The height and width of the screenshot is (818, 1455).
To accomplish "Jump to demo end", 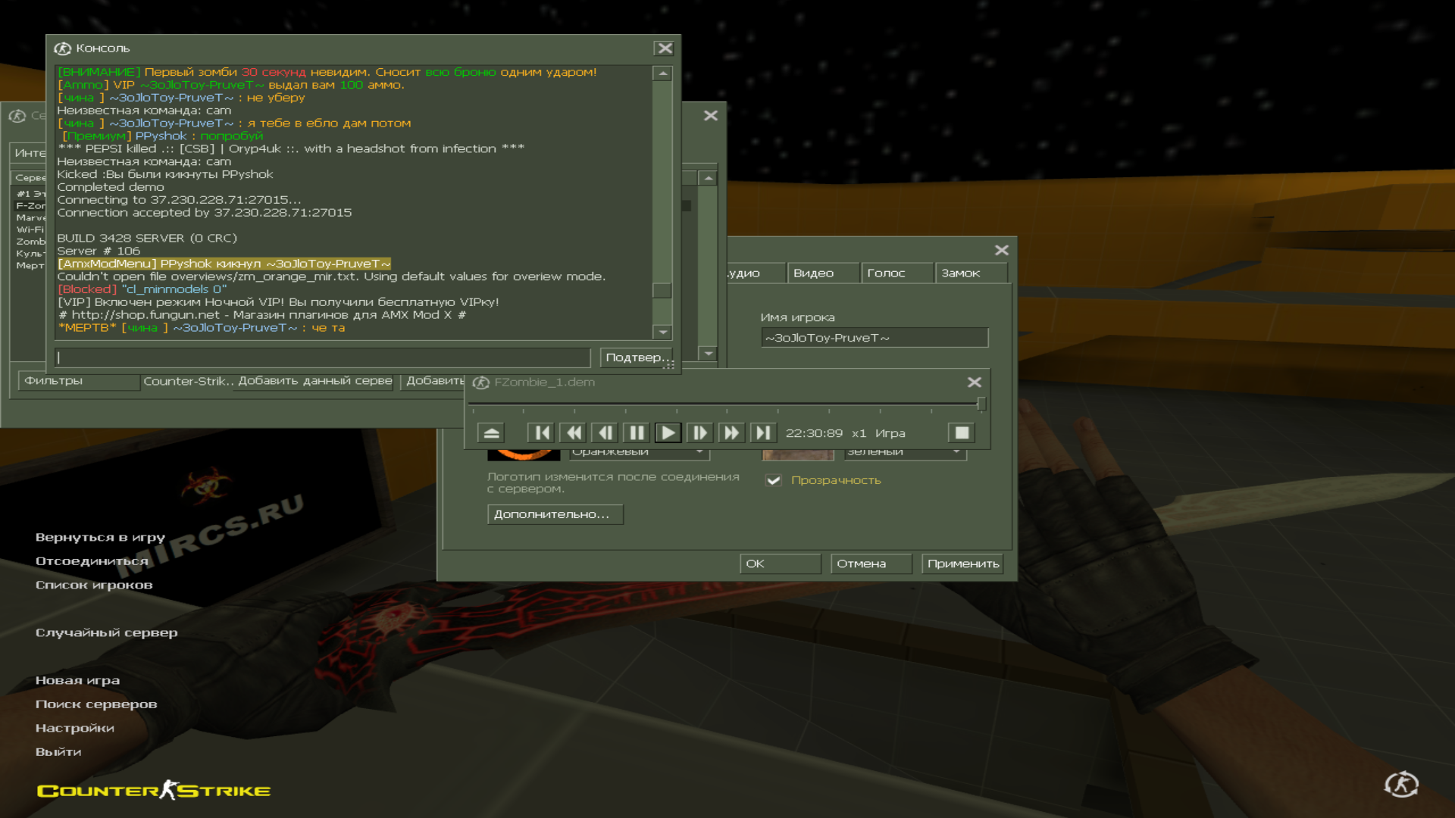I will pos(762,432).
